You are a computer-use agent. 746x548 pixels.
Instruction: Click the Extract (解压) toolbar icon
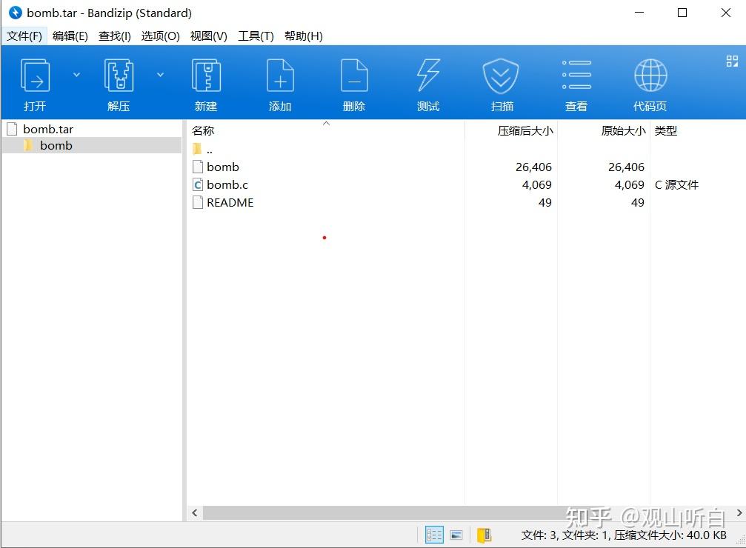(x=119, y=76)
